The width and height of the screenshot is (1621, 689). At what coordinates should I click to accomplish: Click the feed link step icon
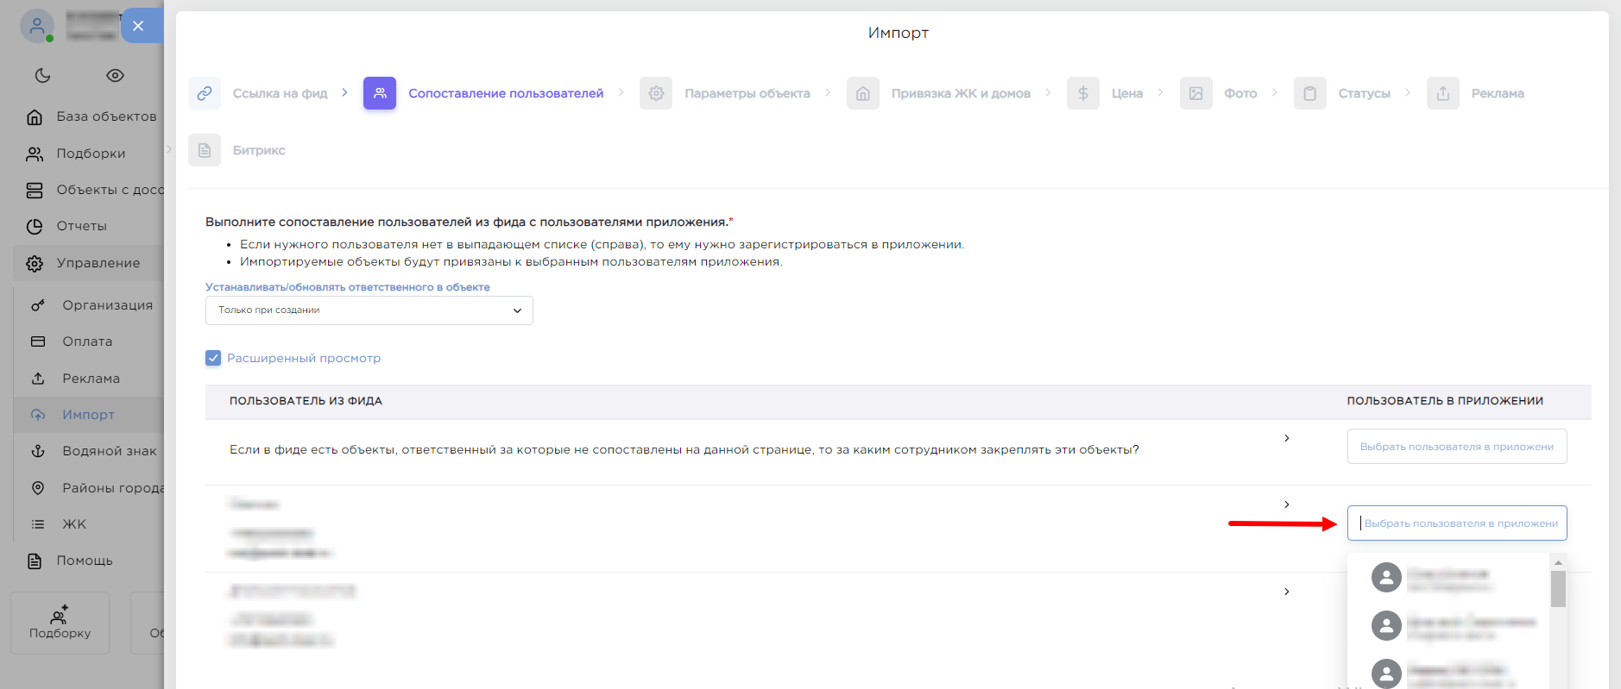[x=205, y=93]
